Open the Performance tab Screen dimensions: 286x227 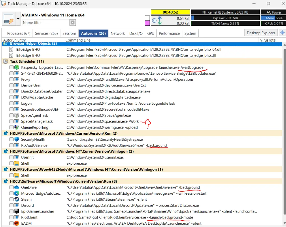[169, 33]
